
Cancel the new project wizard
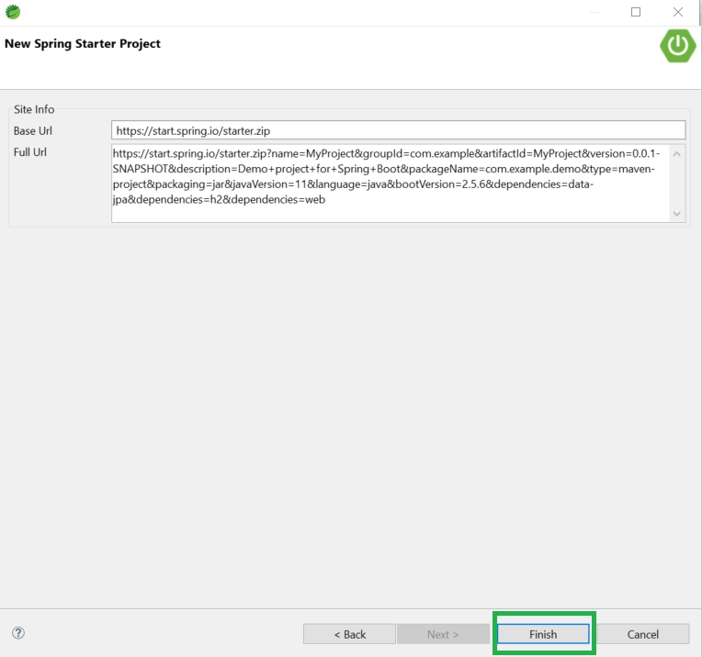(642, 634)
